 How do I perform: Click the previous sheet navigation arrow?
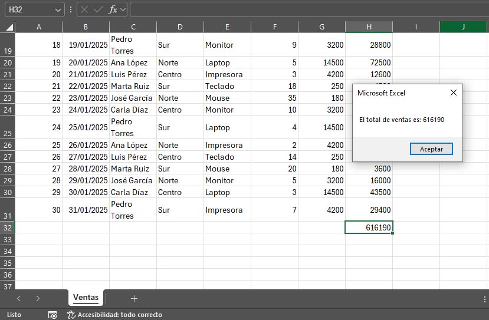(x=19, y=299)
